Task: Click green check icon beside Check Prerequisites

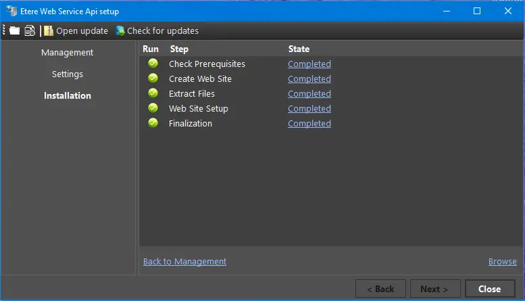Action: pyautogui.click(x=153, y=64)
